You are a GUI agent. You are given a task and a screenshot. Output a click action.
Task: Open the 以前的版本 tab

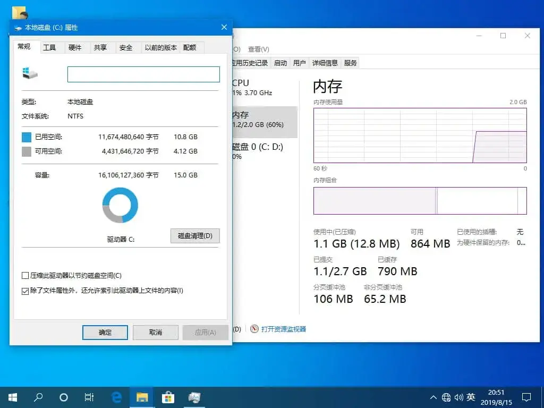click(x=160, y=47)
